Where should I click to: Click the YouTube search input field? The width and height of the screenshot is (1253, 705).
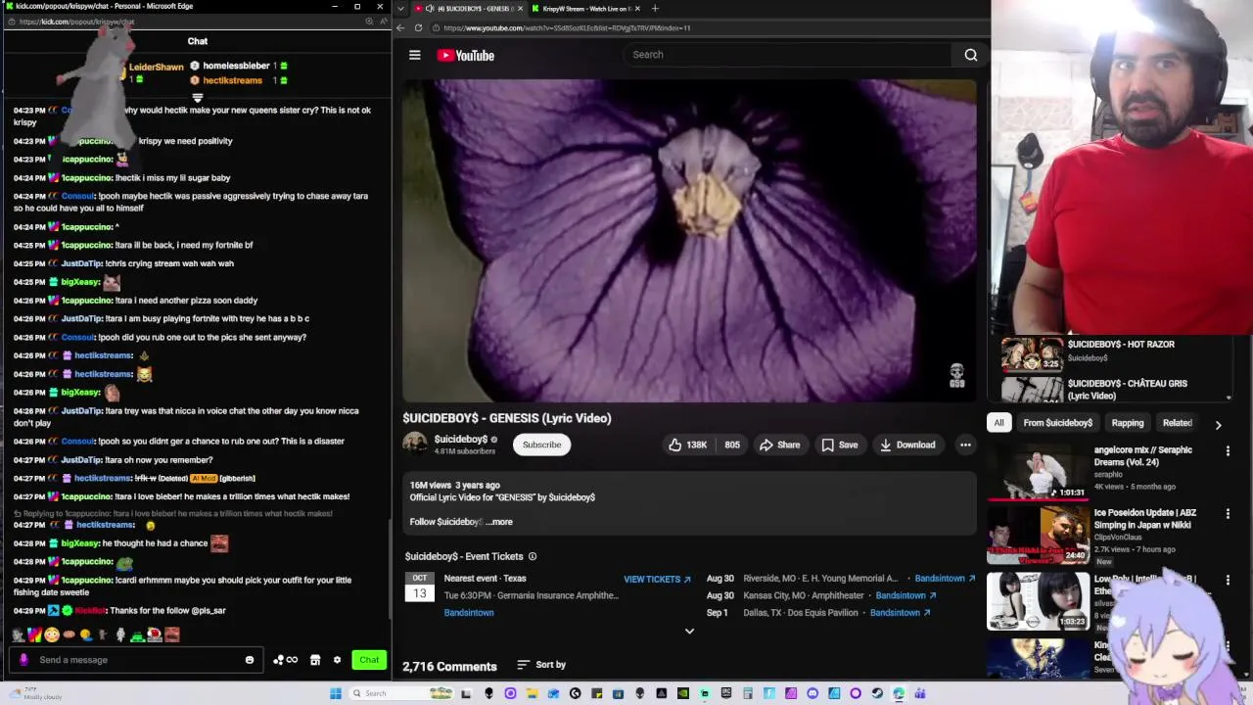point(788,55)
